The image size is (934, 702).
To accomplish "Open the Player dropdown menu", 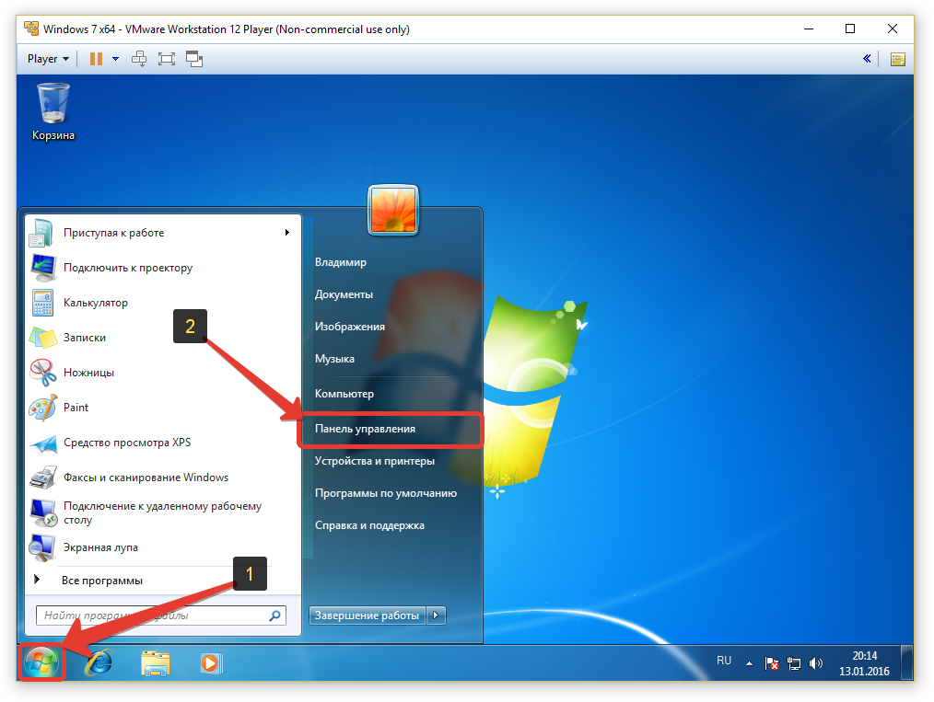I will 48,59.
